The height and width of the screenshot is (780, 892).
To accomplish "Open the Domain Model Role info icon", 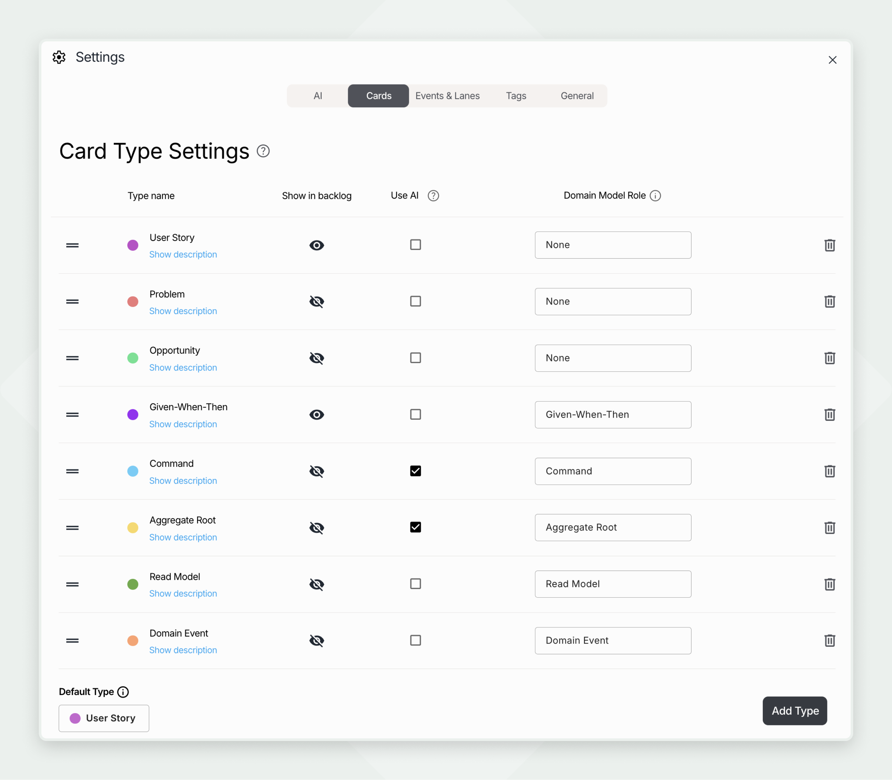I will click(x=655, y=196).
